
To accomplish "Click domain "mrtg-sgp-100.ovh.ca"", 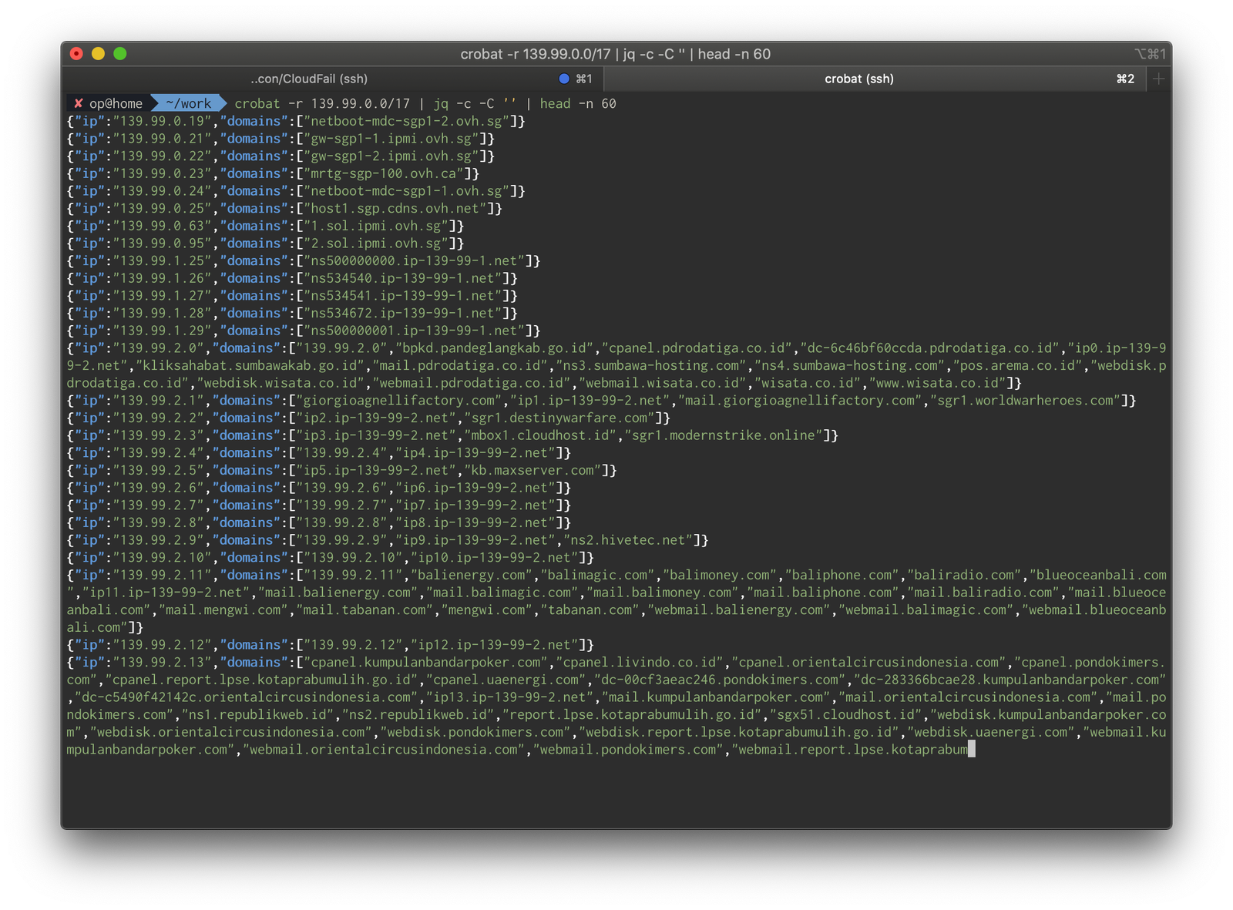I will click(x=387, y=173).
